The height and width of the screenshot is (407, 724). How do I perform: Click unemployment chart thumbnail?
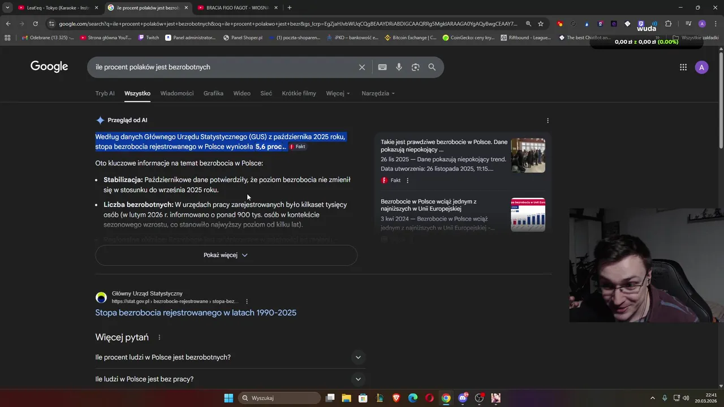click(x=528, y=215)
